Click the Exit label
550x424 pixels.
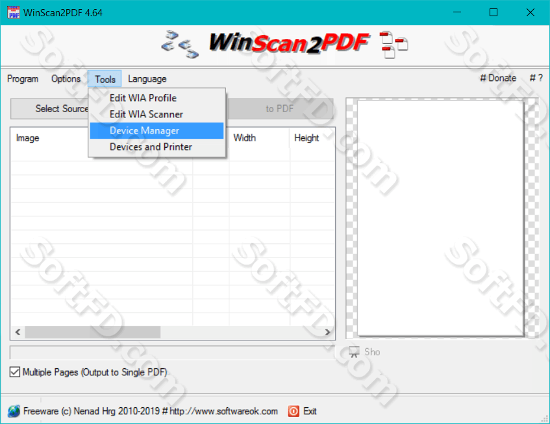click(x=310, y=411)
